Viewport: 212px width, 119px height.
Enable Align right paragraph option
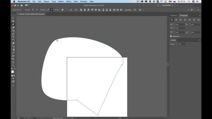(x=181, y=20)
